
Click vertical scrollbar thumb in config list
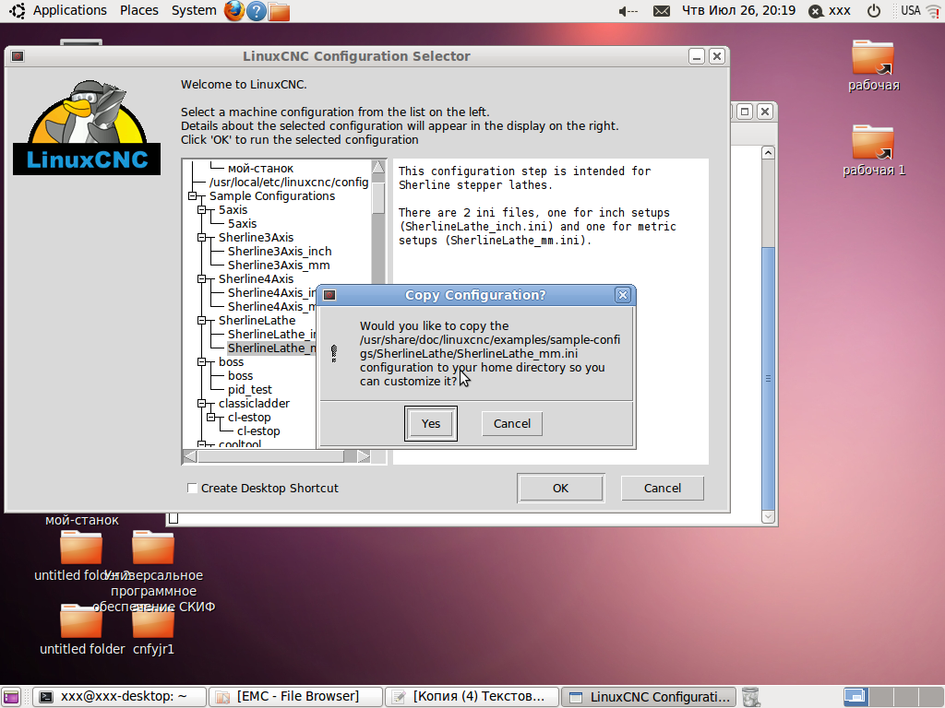point(378,197)
